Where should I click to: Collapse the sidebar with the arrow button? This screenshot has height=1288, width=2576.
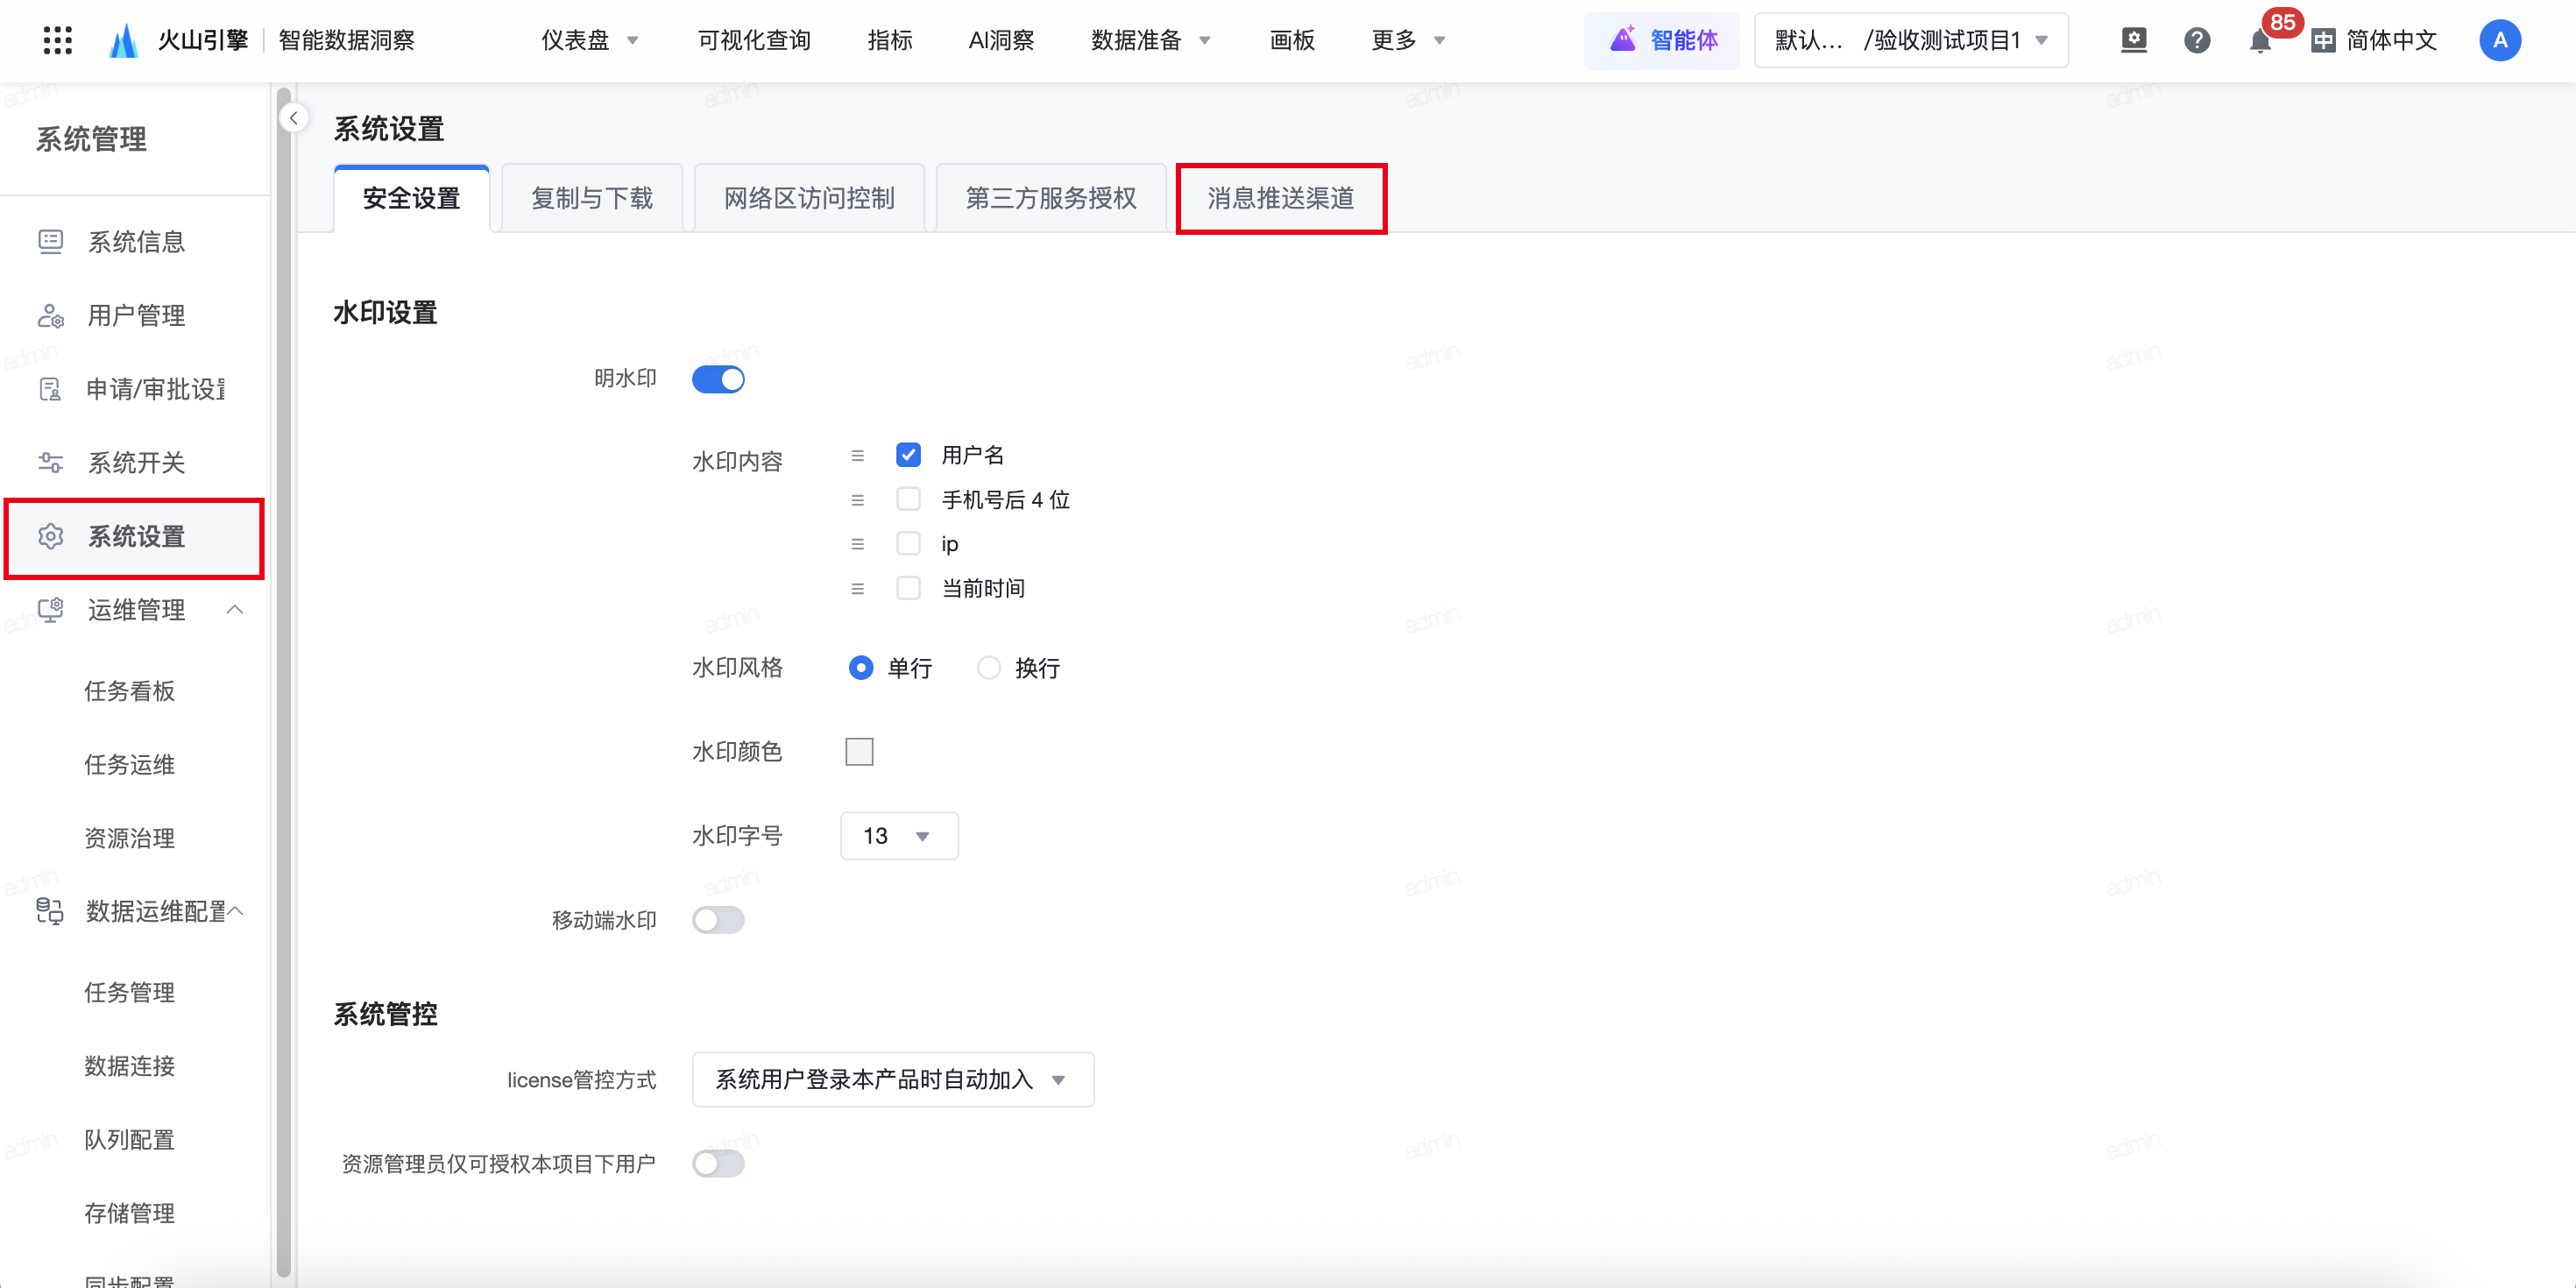coord(293,118)
